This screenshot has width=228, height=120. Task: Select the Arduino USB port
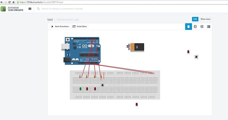(66, 47)
